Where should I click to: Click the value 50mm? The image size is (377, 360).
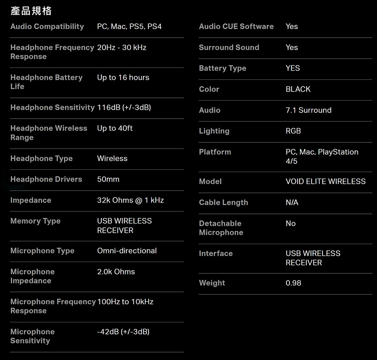(x=108, y=179)
